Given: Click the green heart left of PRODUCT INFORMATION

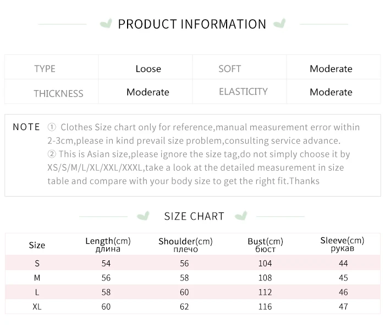Looking at the screenshot, I should coord(106,24).
